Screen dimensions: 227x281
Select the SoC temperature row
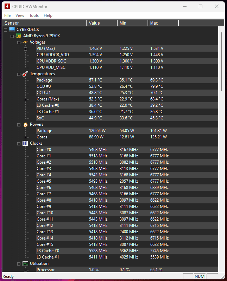pyautogui.click(x=127, y=118)
